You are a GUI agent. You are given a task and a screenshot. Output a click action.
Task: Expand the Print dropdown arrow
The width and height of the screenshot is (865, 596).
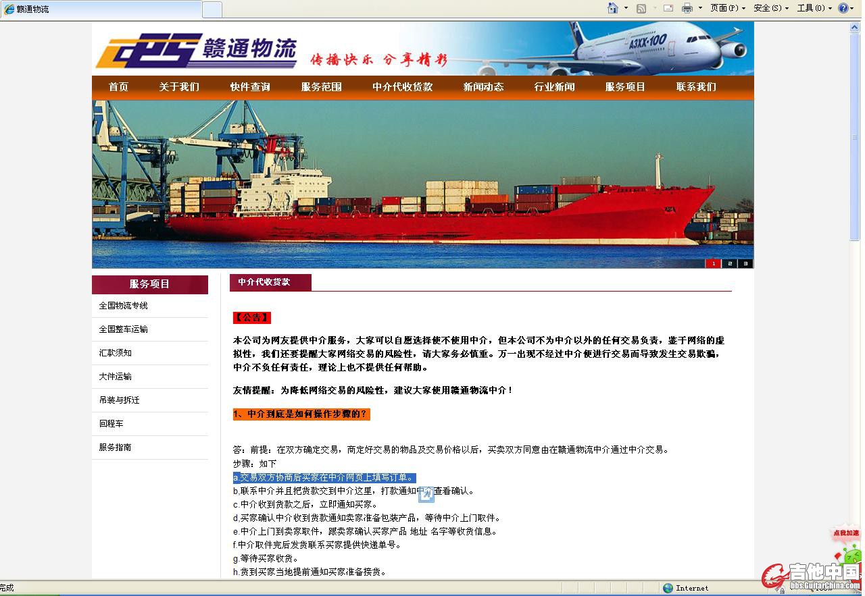pos(700,8)
